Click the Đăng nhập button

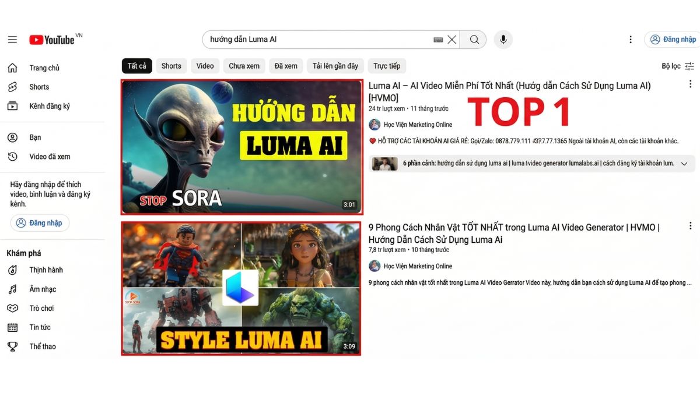point(672,39)
